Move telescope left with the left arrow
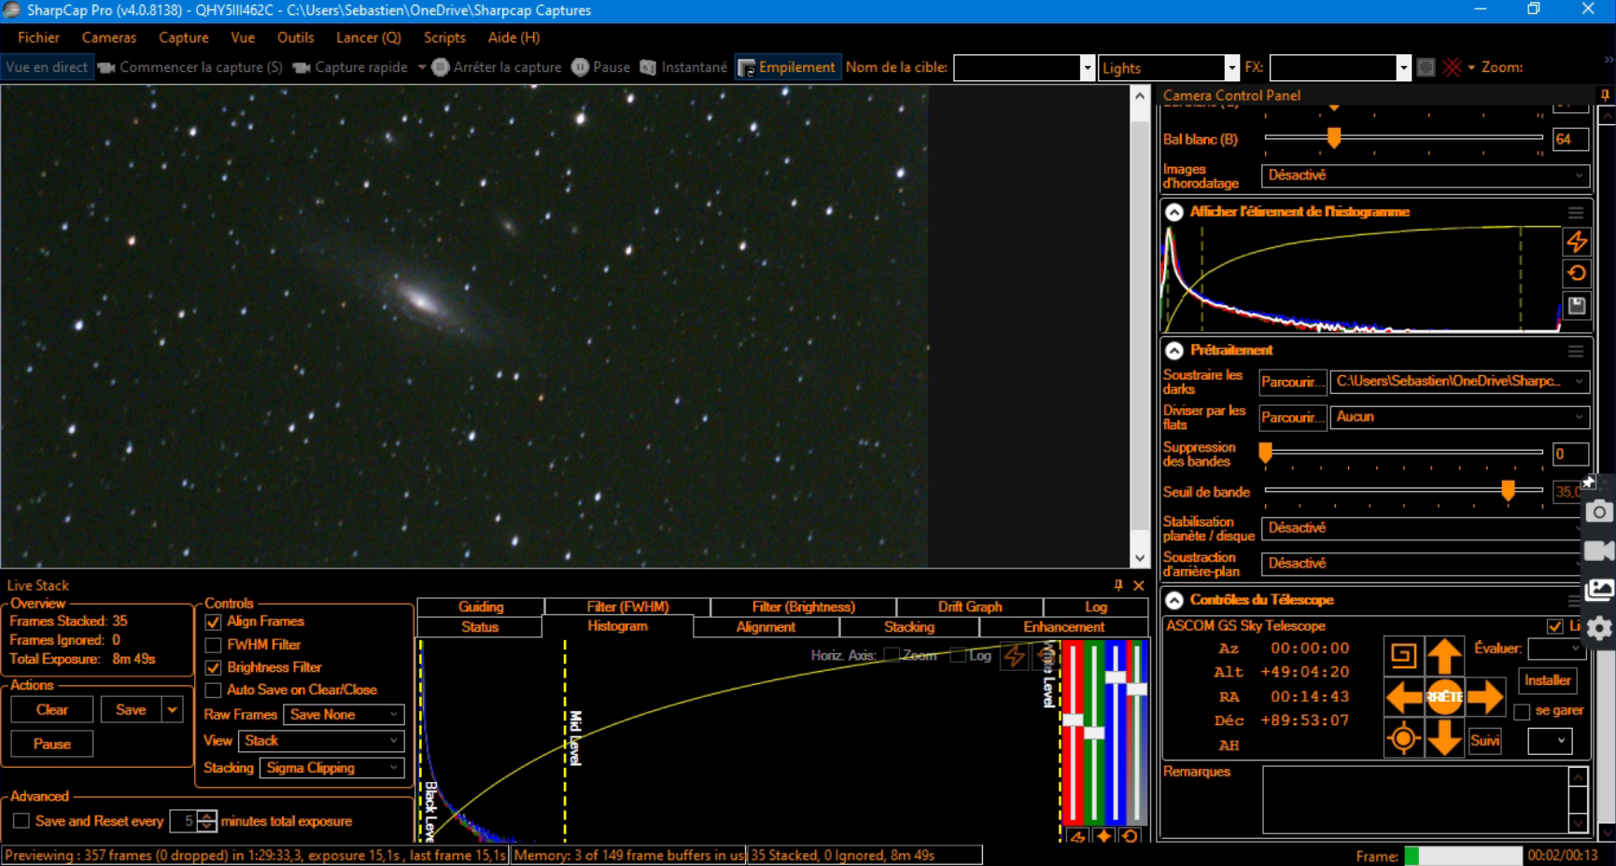Screen dimensions: 1616x866 1403,697
